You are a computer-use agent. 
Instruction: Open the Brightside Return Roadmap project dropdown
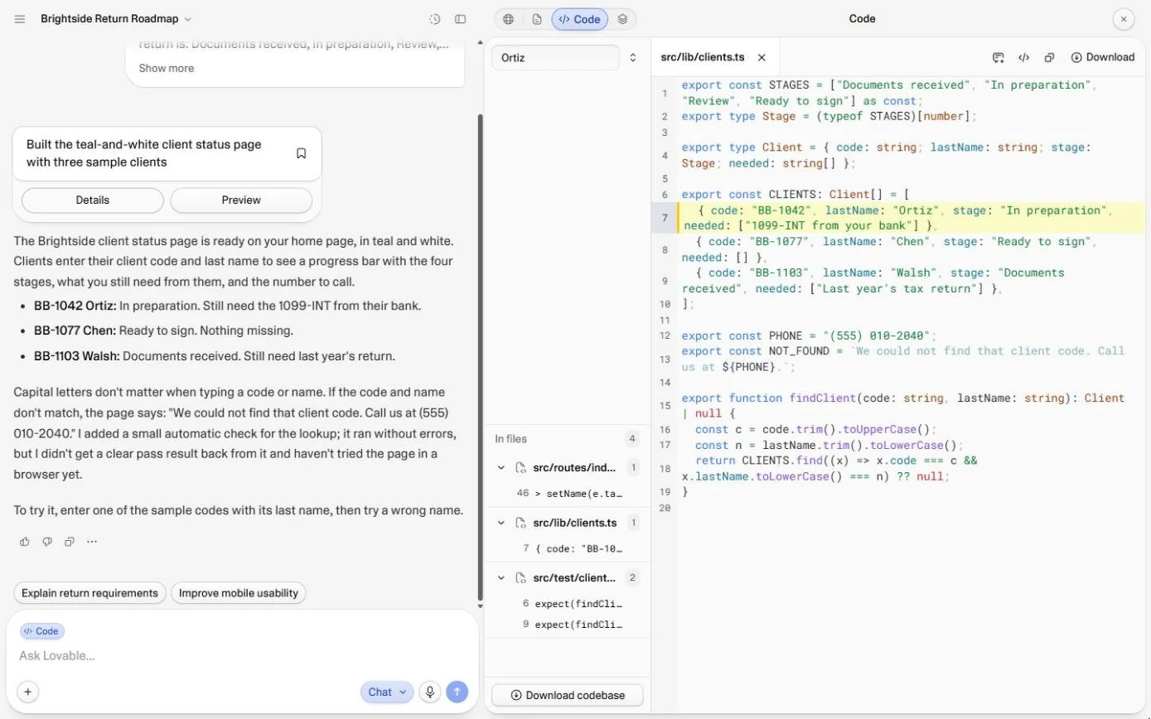pos(116,19)
